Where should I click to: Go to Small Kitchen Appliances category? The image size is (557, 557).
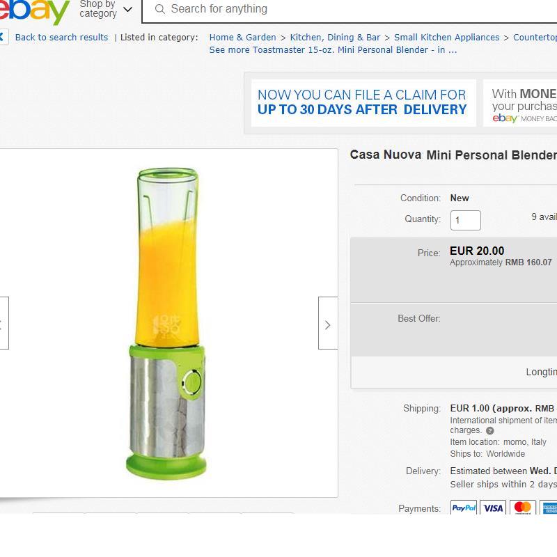446,38
